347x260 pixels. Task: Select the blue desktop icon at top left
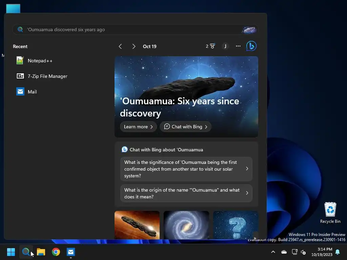(x=13, y=9)
